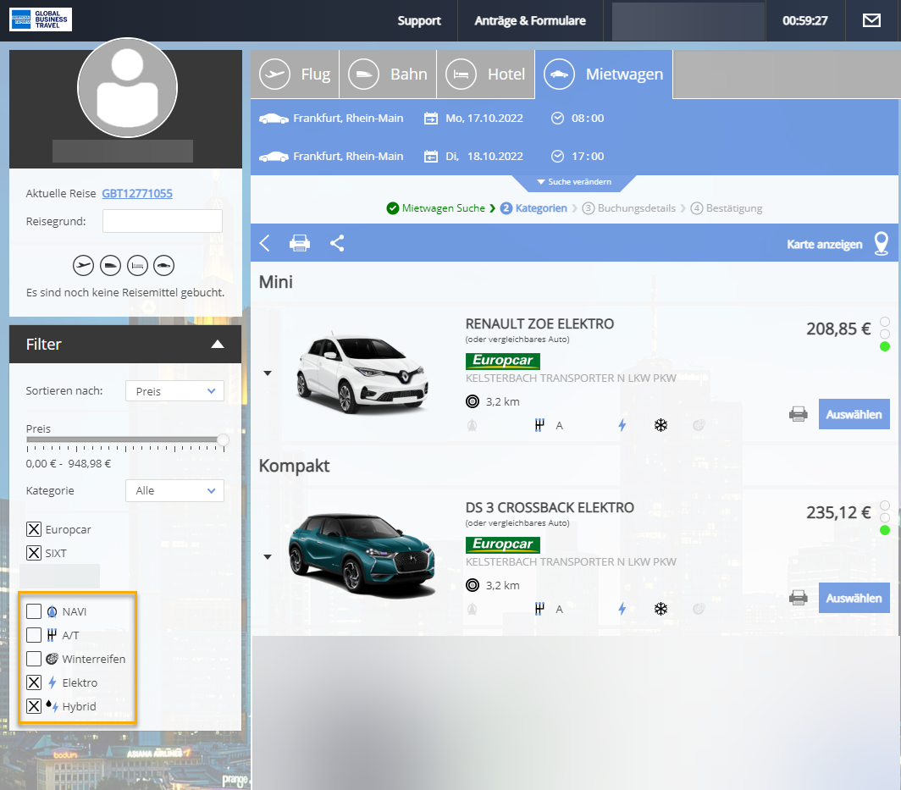
Task: Share results with the share icon
Action: 337,243
